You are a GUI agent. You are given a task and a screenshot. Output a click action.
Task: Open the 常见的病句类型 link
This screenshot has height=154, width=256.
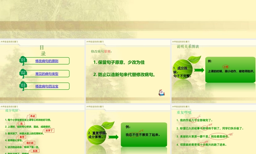click(47, 74)
